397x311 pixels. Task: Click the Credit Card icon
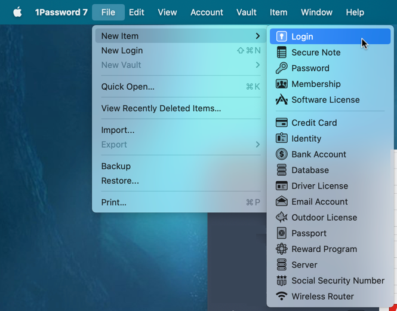click(x=281, y=123)
